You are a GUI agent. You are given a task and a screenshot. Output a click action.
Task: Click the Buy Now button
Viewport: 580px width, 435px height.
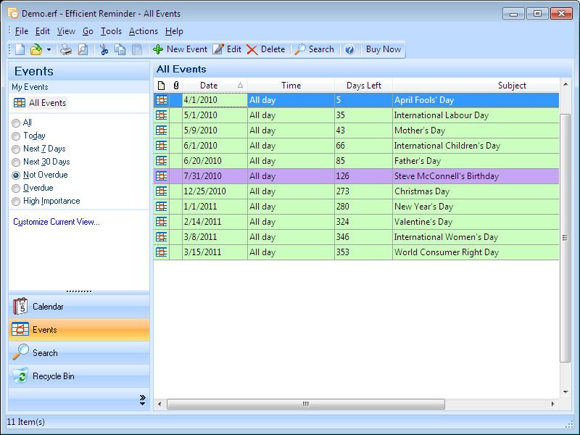tap(384, 49)
